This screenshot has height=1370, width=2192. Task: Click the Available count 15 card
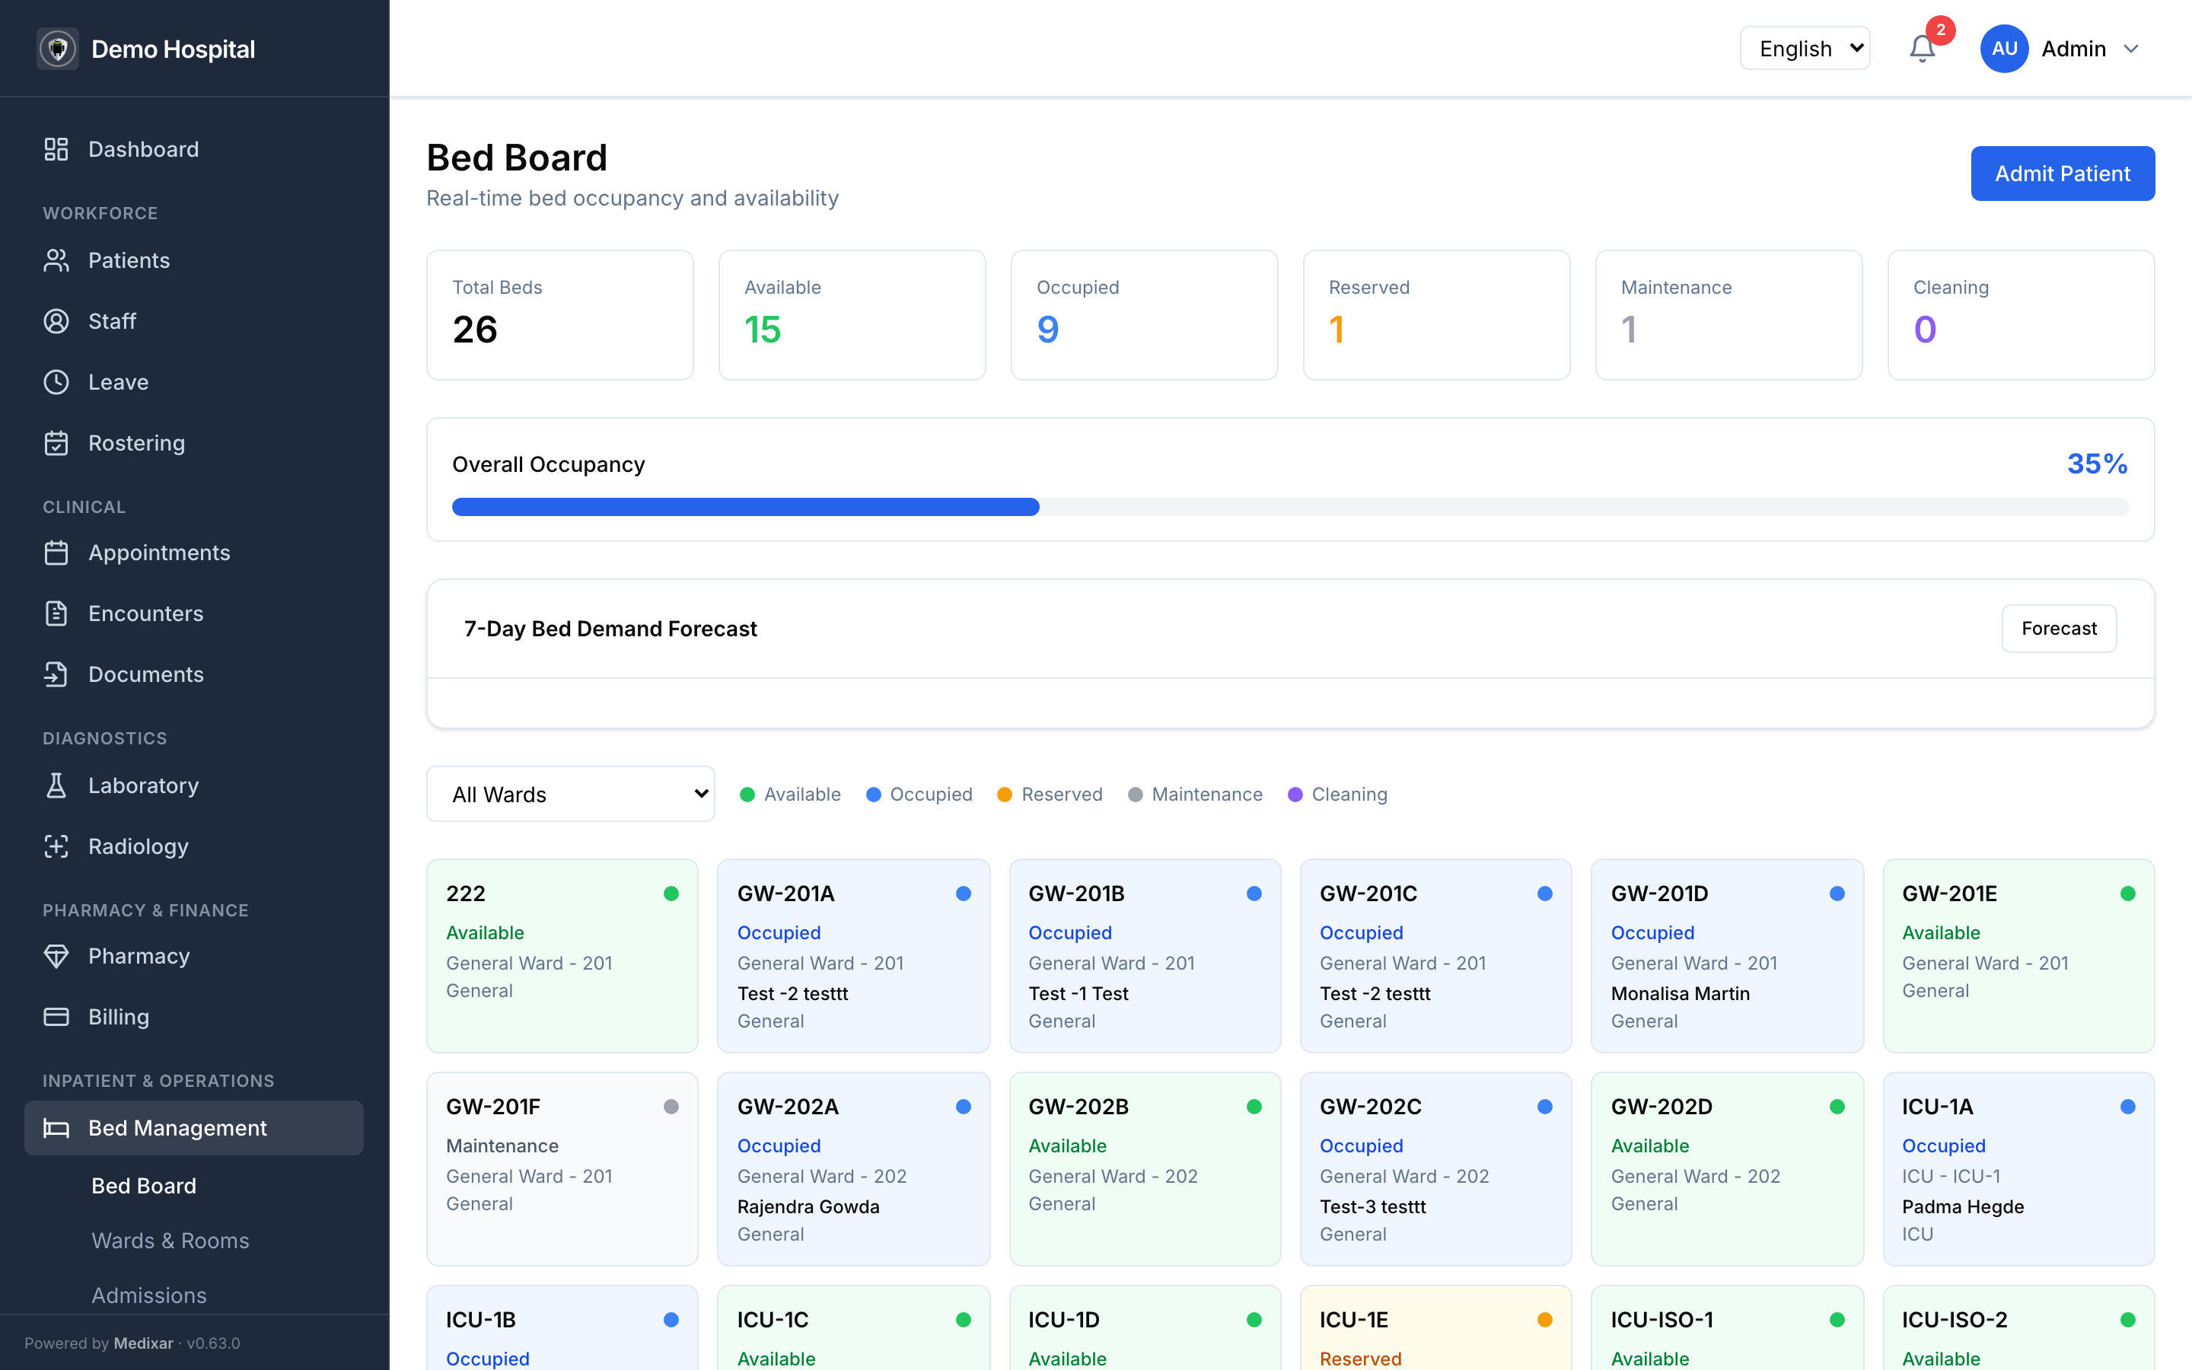pyautogui.click(x=852, y=315)
